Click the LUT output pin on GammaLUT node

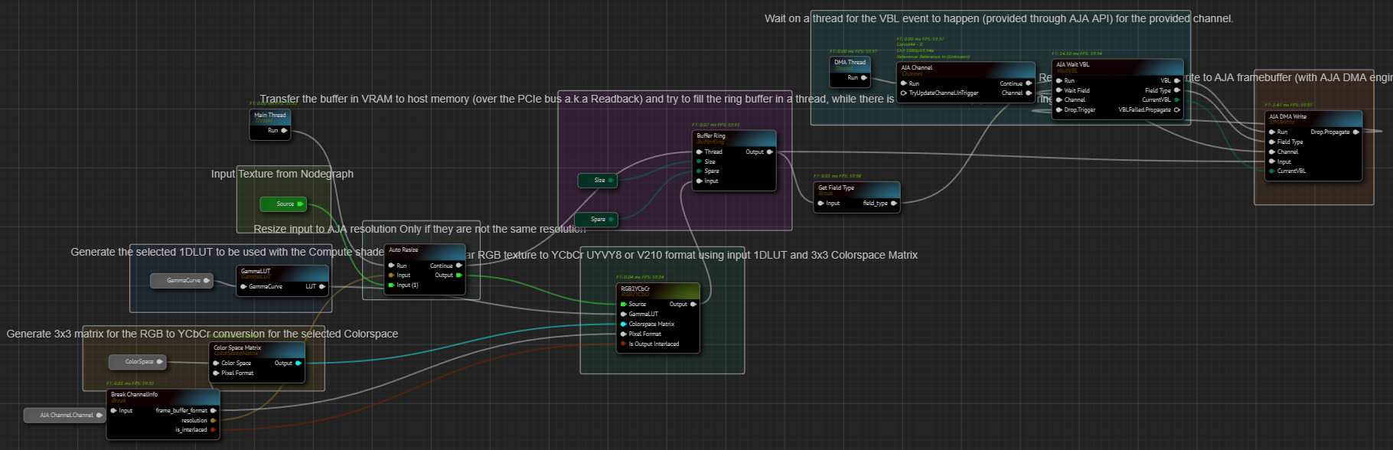(x=321, y=287)
